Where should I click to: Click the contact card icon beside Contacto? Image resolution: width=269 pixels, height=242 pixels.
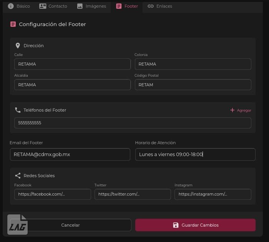click(43, 6)
